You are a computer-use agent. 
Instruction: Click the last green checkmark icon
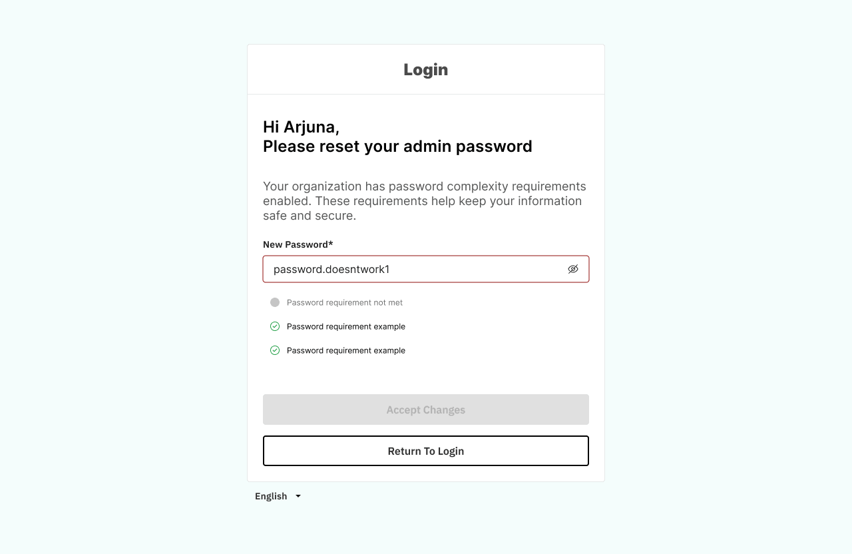275,350
